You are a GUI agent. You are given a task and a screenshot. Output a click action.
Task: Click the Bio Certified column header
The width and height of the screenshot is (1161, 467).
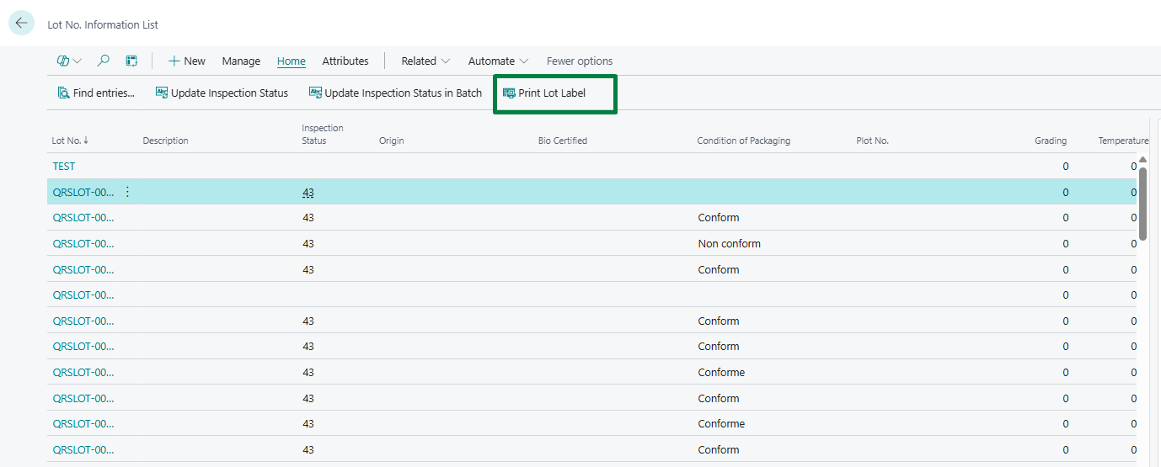click(x=563, y=141)
